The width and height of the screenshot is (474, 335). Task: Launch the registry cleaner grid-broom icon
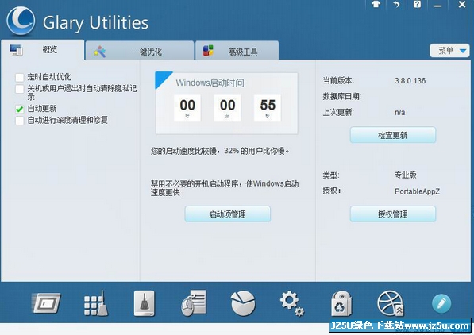pos(96,303)
